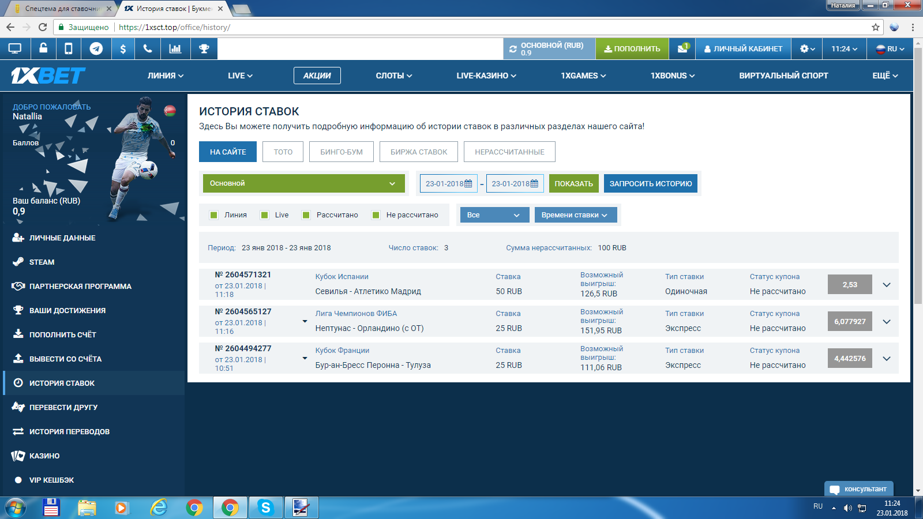Click the personal data user icon
The width and height of the screenshot is (923, 519).
(18, 238)
